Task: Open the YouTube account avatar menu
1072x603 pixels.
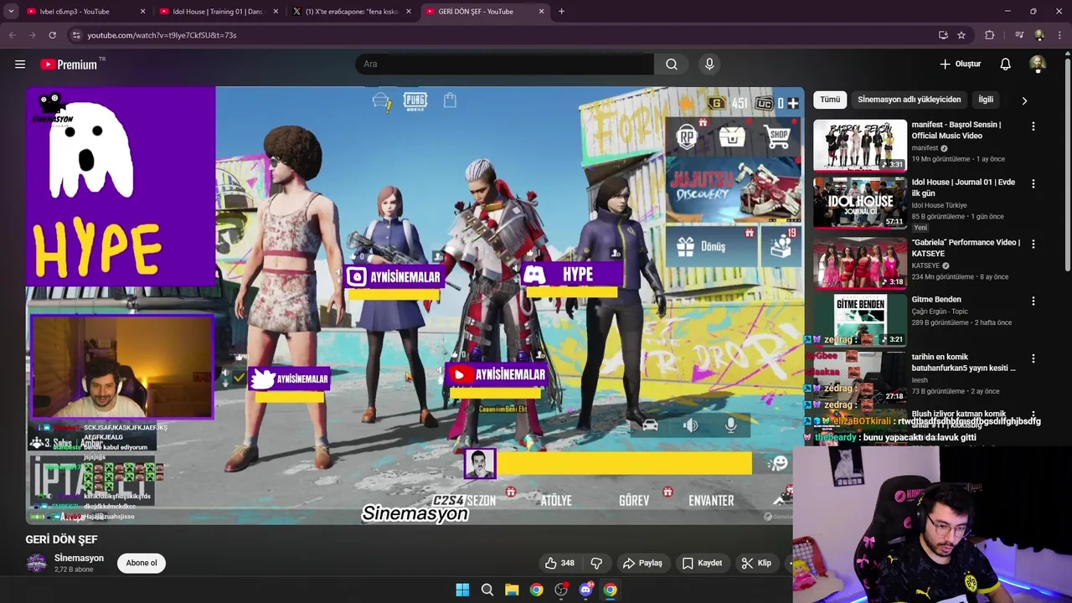Action: [1038, 64]
